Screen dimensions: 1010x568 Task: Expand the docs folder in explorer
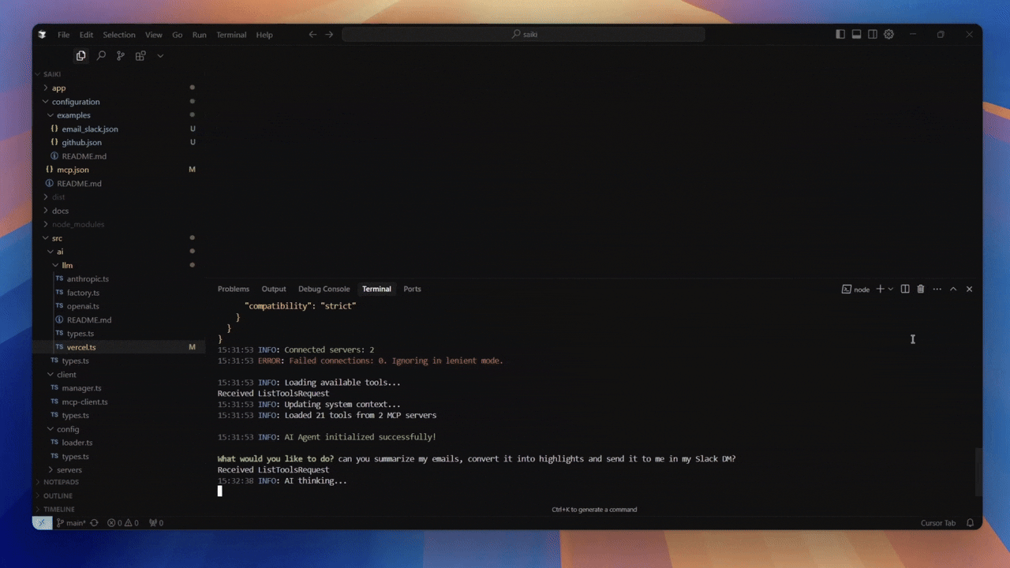[60, 211]
